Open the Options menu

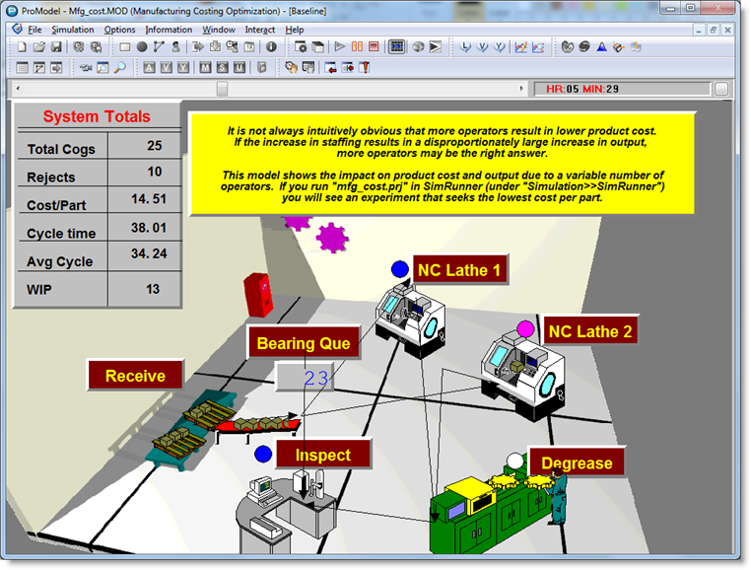pyautogui.click(x=119, y=30)
